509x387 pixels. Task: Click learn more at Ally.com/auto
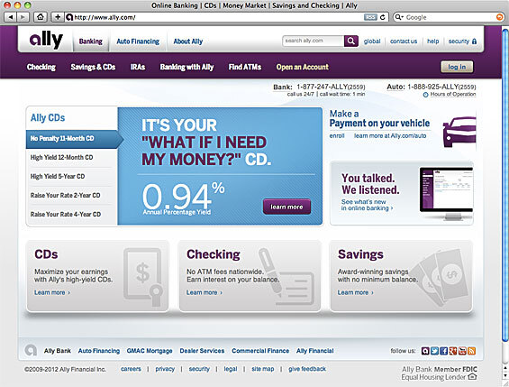tap(390, 136)
